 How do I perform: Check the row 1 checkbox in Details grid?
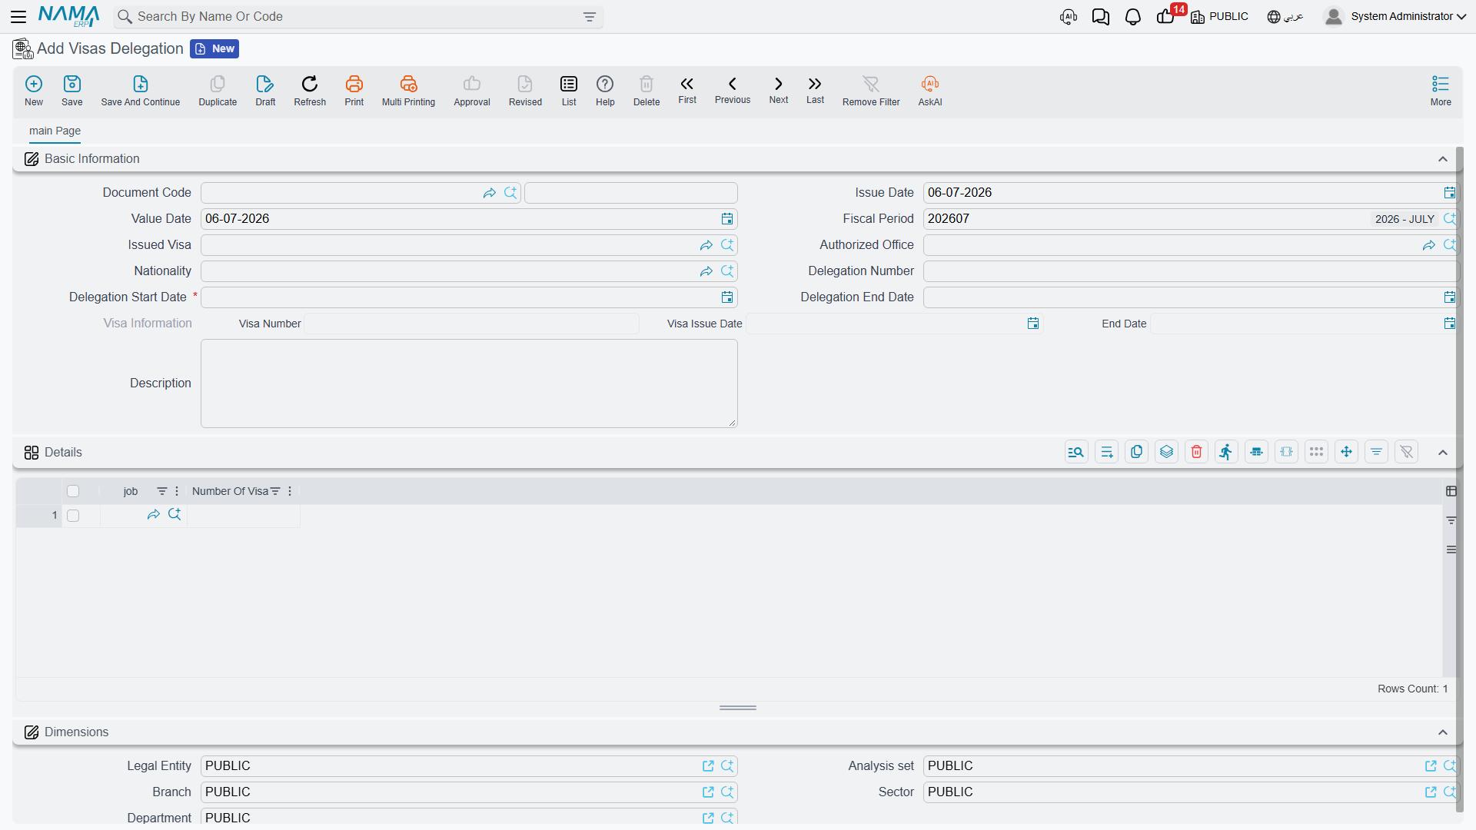pos(73,516)
